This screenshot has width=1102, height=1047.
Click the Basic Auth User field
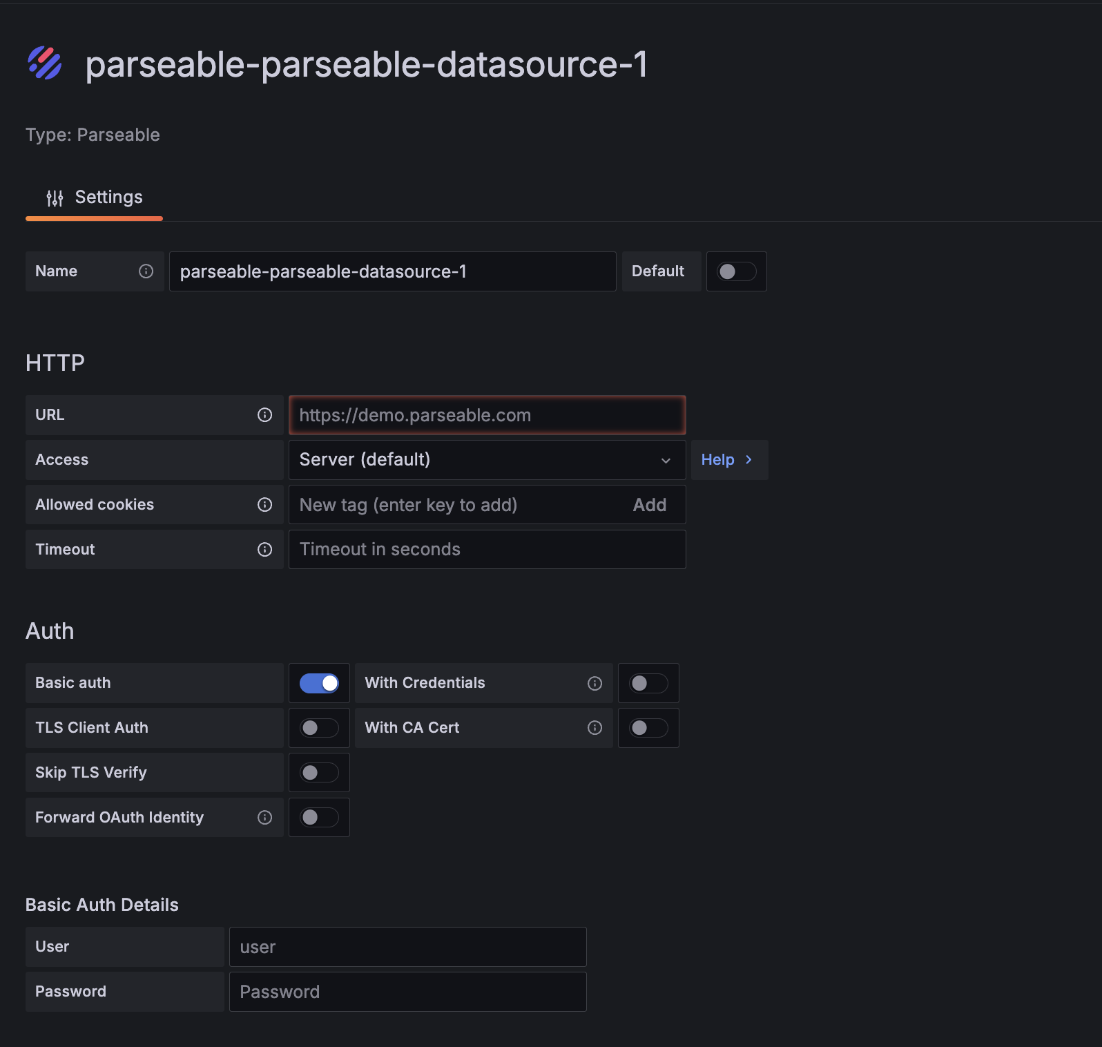407,947
